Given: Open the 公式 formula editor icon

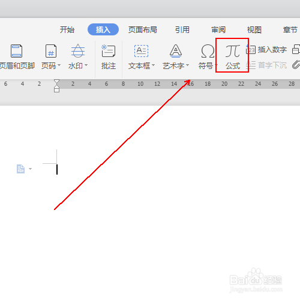Looking at the screenshot, I should pos(232,51).
